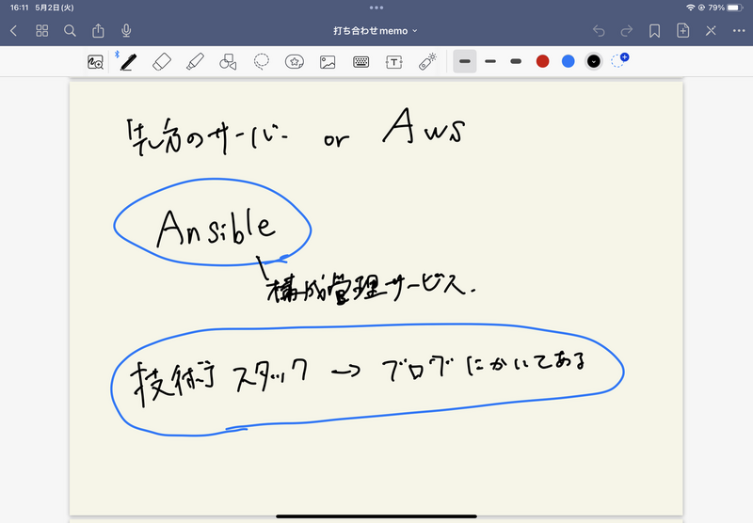
Task: Open the 打ち合わせ memo title dropdown
Action: point(376,31)
